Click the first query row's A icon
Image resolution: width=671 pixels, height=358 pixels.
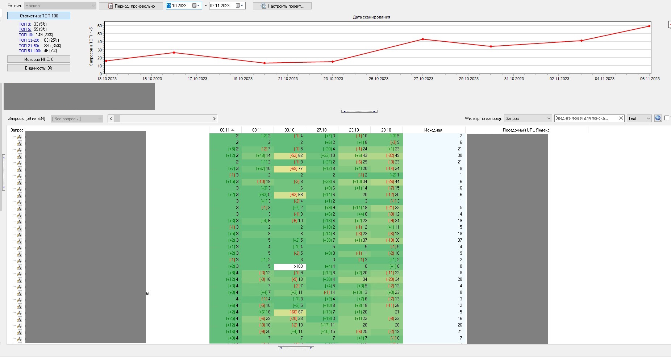click(20, 137)
